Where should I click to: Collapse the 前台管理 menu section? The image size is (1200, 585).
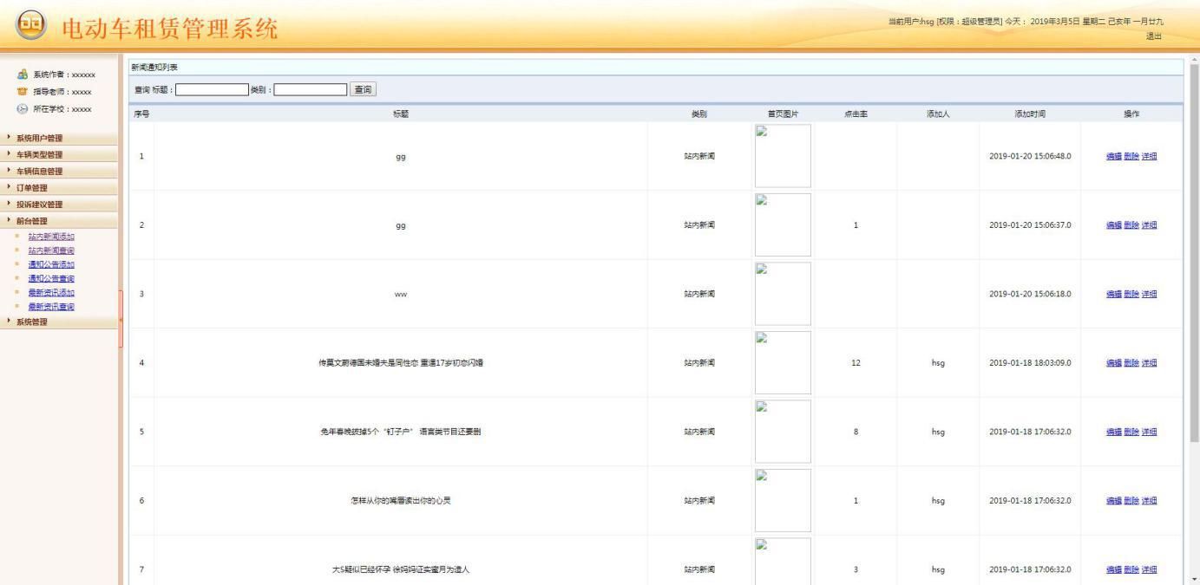60,220
